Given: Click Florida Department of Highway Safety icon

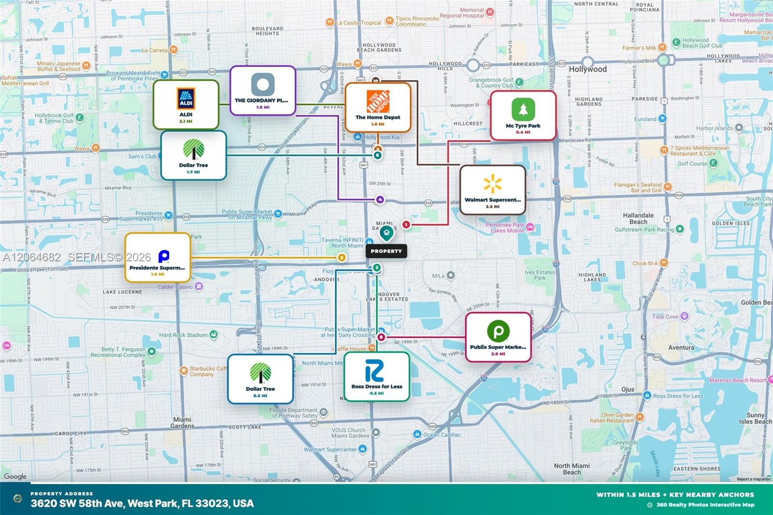Looking at the screenshot, I should [x=324, y=413].
